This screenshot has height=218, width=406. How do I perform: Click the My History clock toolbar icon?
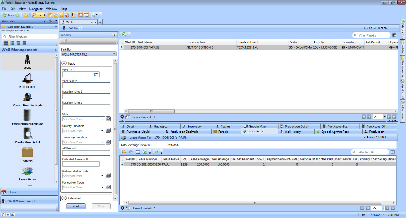tap(50, 15)
